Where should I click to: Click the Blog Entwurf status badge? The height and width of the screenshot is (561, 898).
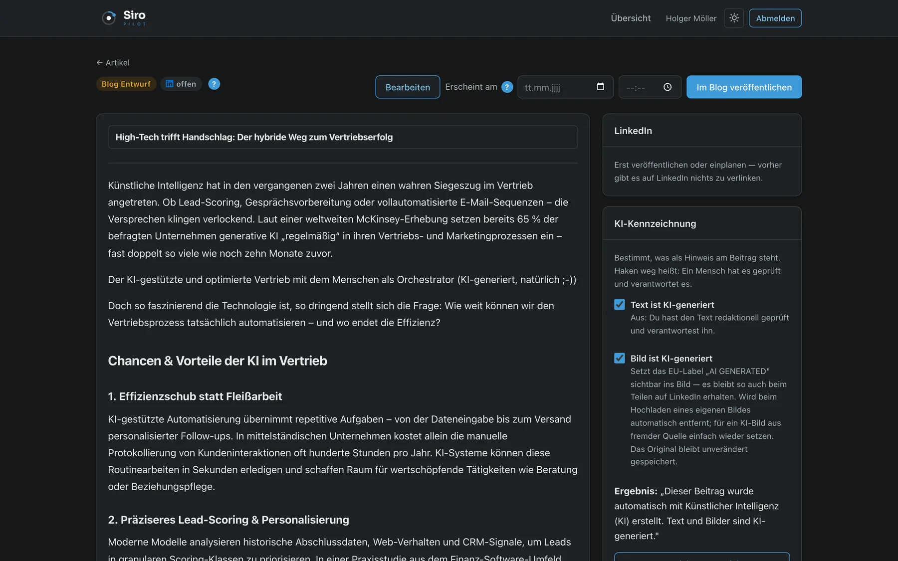click(x=126, y=84)
